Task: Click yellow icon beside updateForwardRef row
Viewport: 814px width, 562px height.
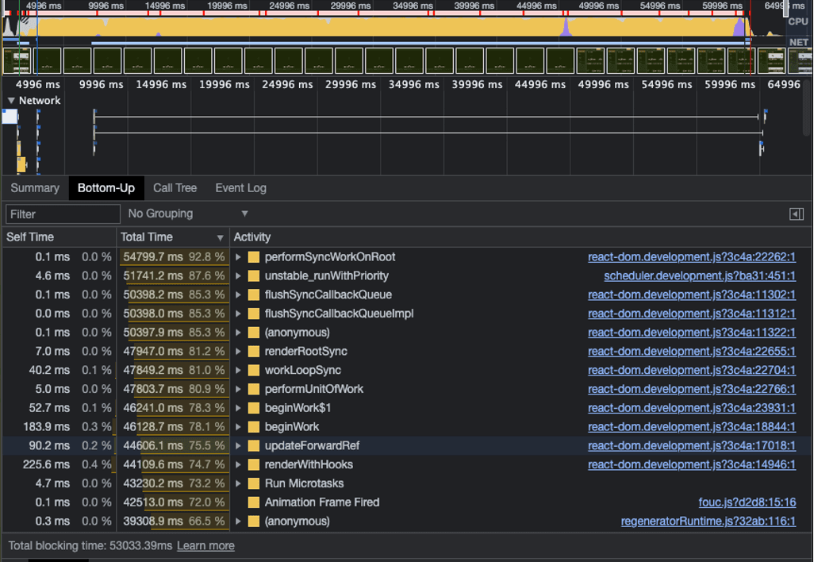Action: coord(254,445)
